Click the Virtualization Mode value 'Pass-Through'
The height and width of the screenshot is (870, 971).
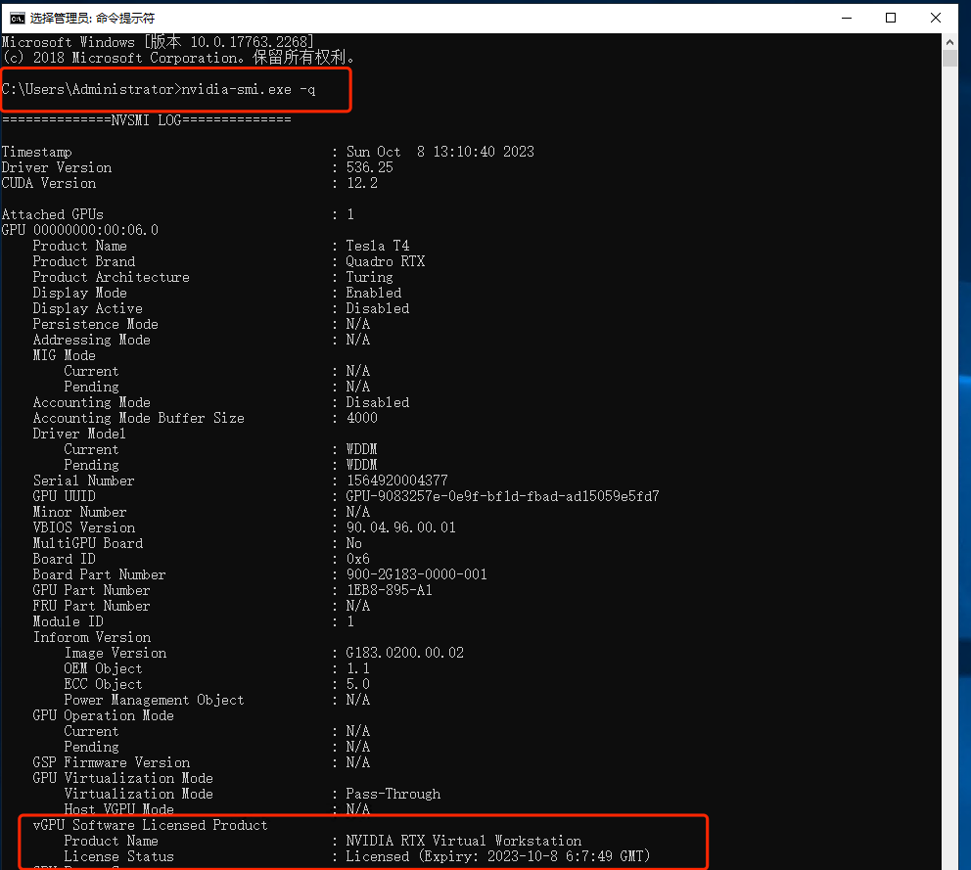pos(393,794)
